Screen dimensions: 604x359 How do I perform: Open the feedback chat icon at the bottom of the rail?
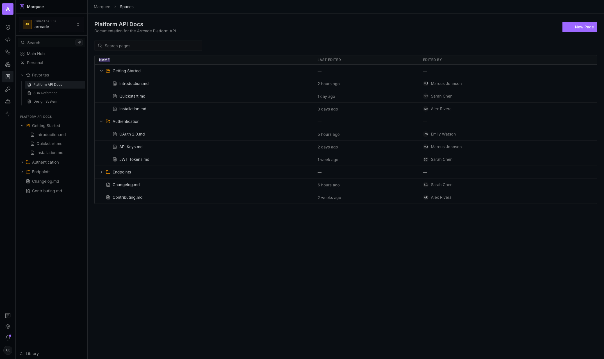click(8, 315)
